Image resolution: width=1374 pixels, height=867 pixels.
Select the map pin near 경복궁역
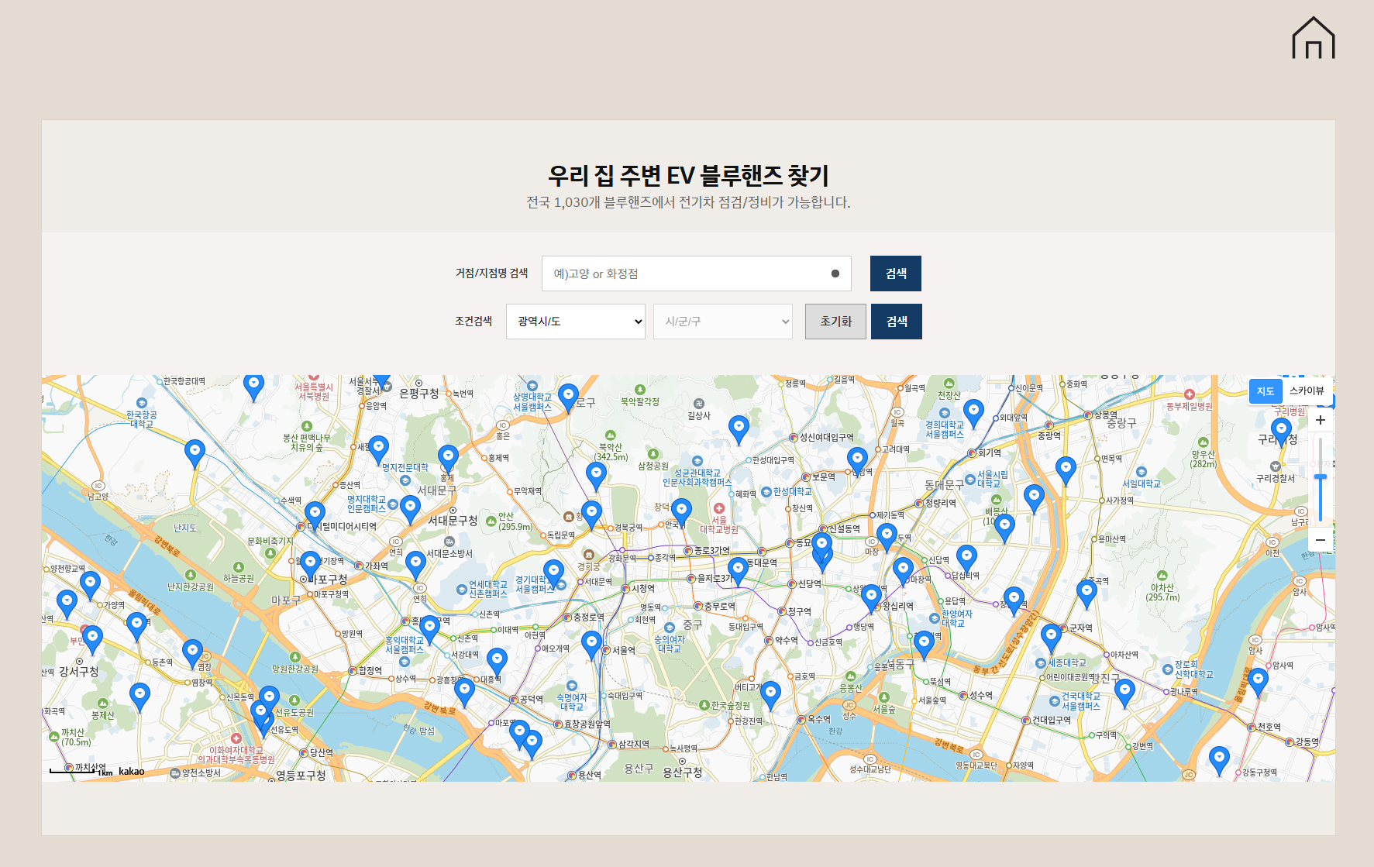(591, 514)
